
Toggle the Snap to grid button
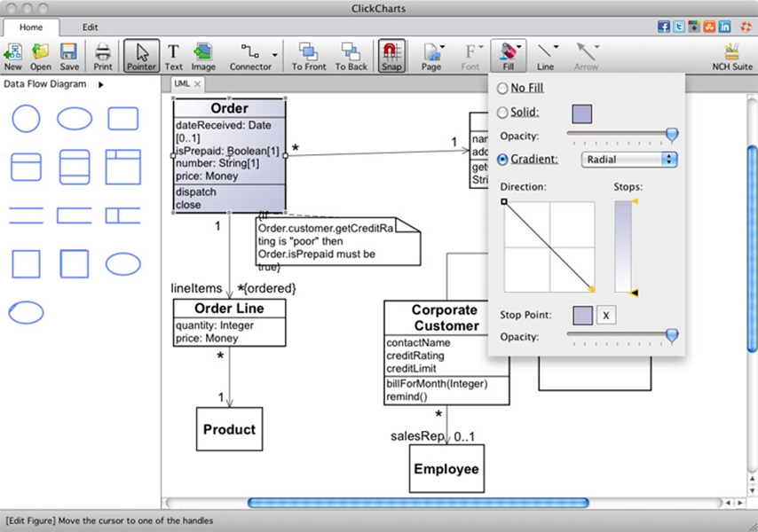[391, 57]
